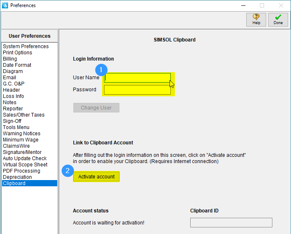Viewport: 291px width, 234px height.
Task: Open Auto Update Check preferences
Action: tap(29, 158)
